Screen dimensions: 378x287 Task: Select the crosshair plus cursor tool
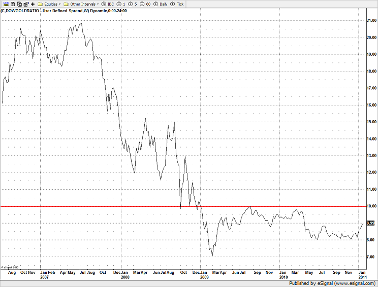click(x=33, y=4)
